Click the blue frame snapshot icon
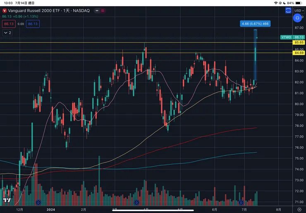This screenshot has width=306, height=213. tap(288, 10)
